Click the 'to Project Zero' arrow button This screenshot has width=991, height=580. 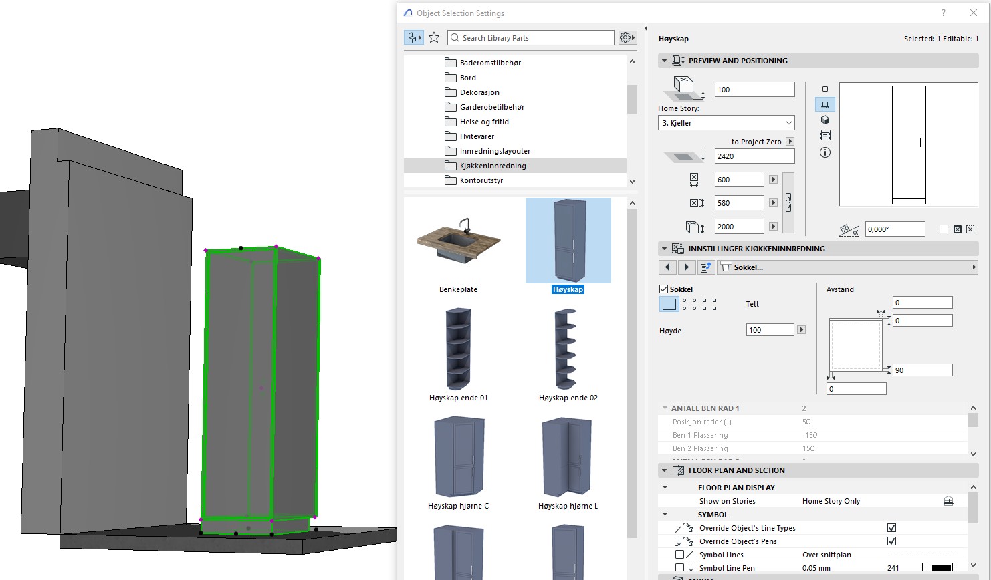click(x=790, y=142)
